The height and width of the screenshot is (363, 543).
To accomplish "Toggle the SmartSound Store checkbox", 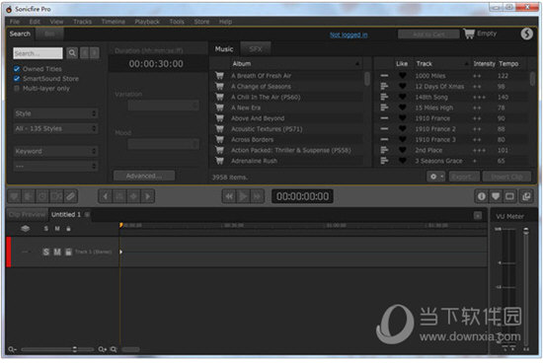I will point(17,79).
